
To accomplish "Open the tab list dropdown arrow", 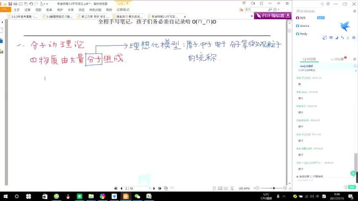I will tap(251, 16).
